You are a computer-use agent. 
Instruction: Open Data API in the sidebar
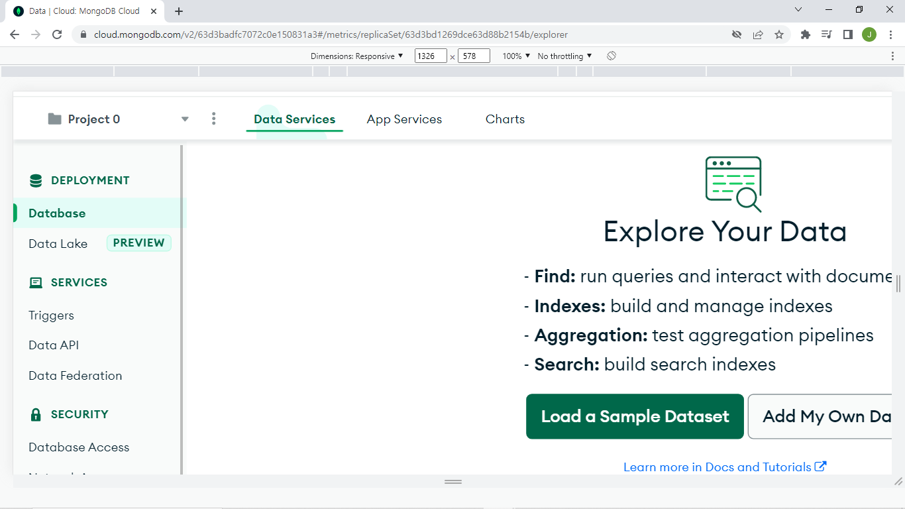click(x=54, y=345)
